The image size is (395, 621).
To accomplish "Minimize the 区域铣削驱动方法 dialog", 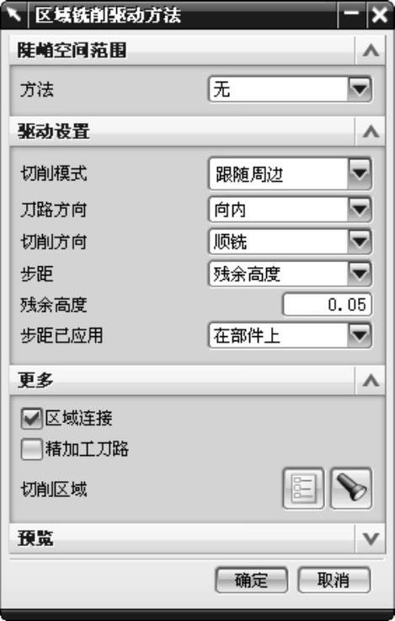I will pos(351,15).
